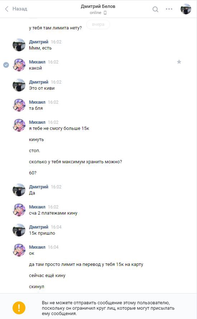The width and height of the screenshot is (197, 319).
Task: Open search in conversation magnifier icon
Action: tap(155, 9)
